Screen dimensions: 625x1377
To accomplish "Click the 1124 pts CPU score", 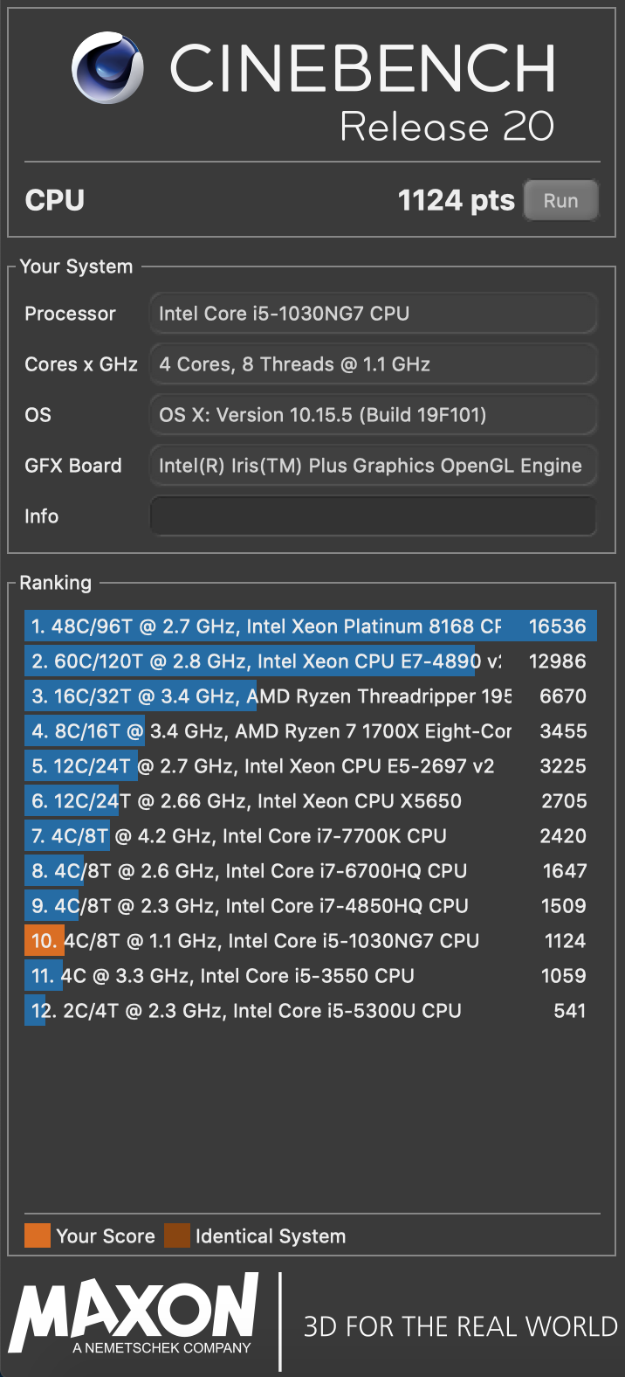I will coord(457,201).
